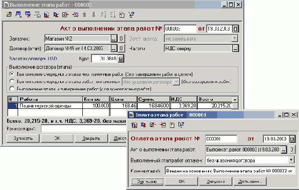This screenshot has height=190, width=299.
Task: Click the НДС cell 3,369.20
Action: click(183, 106)
